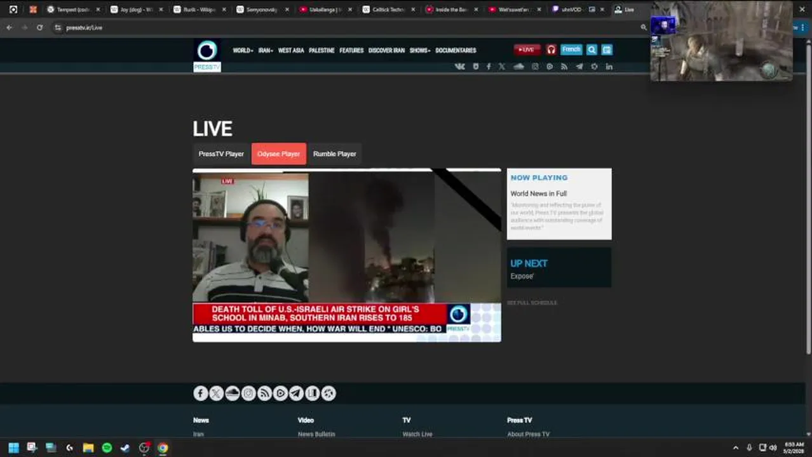
Task: Open the News Bulletin footer link
Action: [316, 434]
